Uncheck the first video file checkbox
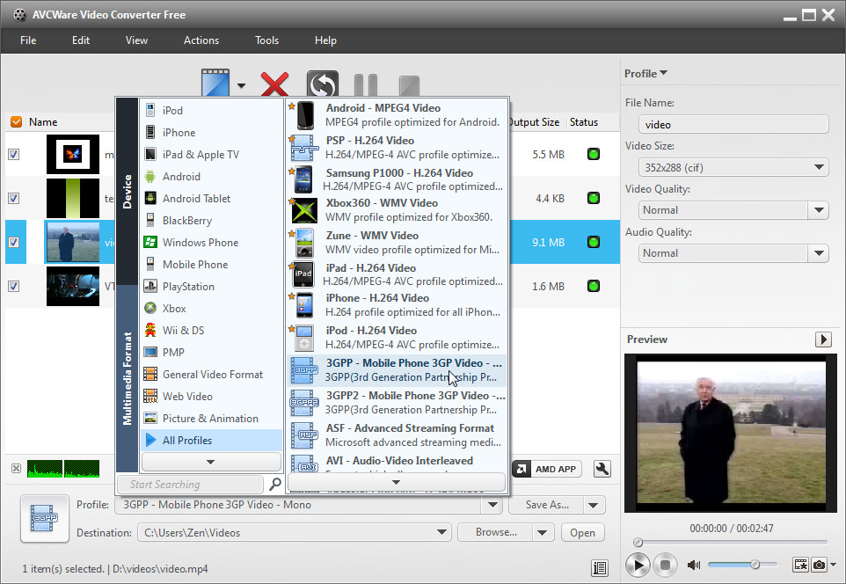The height and width of the screenshot is (584, 846). click(x=14, y=155)
